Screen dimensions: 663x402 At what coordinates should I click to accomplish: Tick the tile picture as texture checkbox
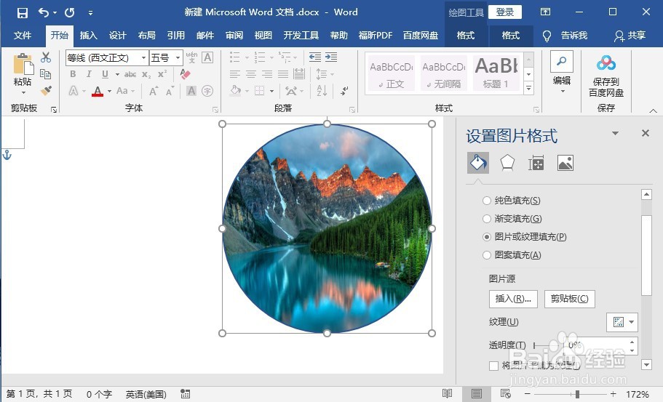click(493, 366)
